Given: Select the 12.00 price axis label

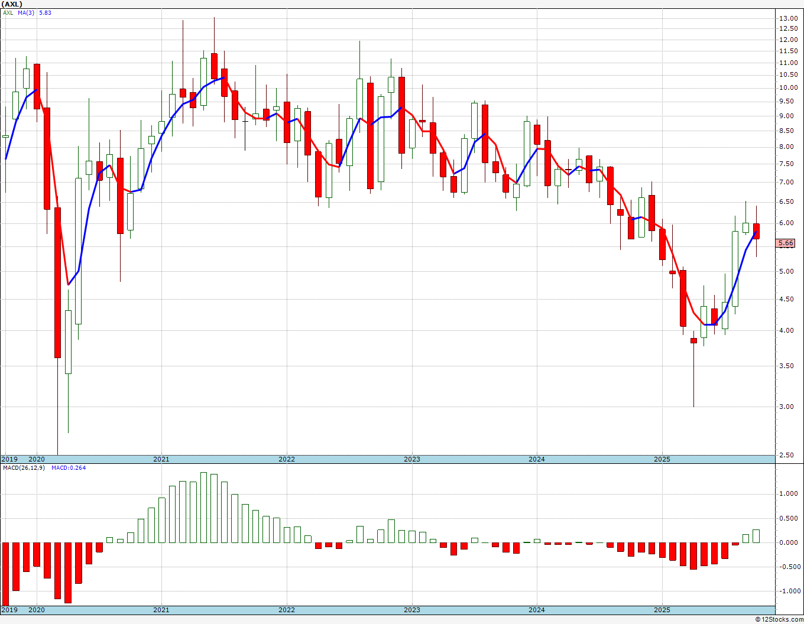Looking at the screenshot, I should 788,40.
